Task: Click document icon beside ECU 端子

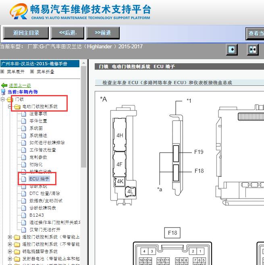Action: 24,179
